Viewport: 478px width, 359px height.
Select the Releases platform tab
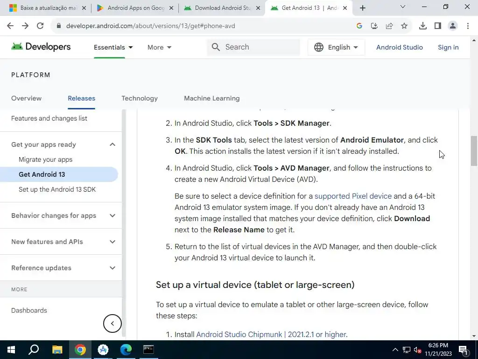pos(81,98)
